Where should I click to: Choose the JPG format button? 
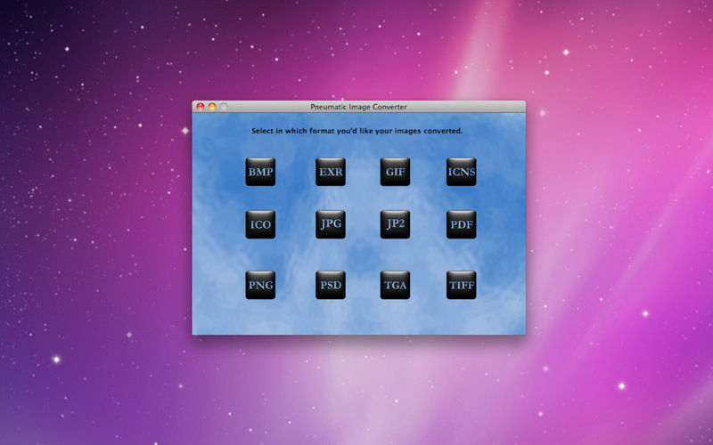tap(331, 224)
